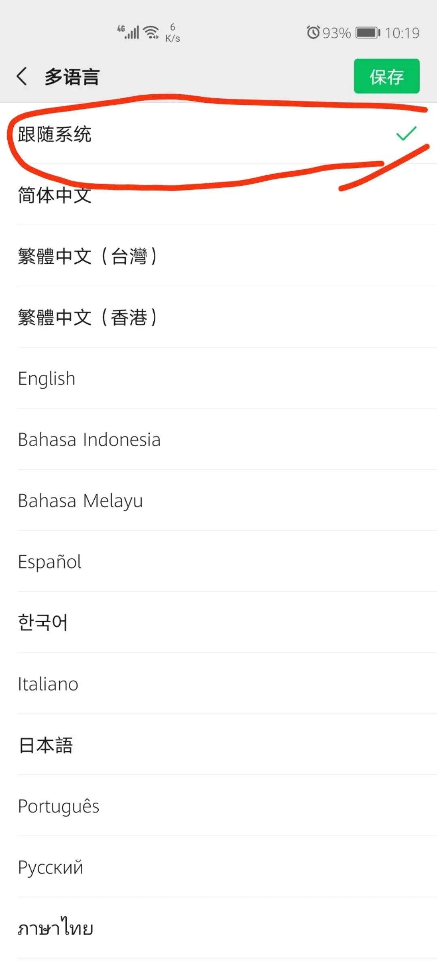Screen dimensions: 437x971
Task: Choose 한국어 language entry
Action: click(218, 623)
